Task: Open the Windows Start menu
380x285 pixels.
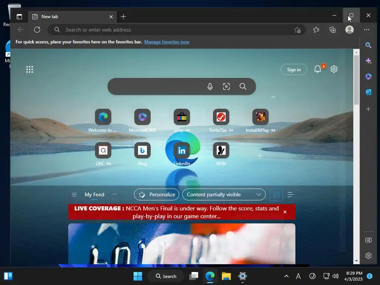Action: [x=138, y=276]
